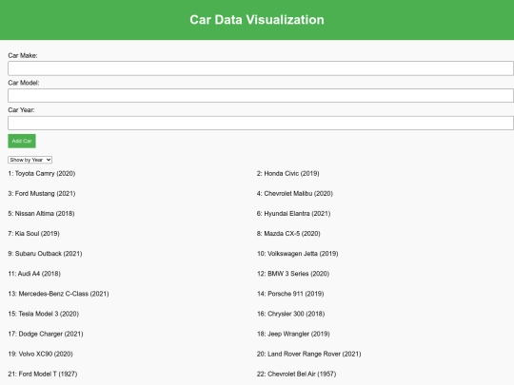
Task: Select entry 1: Toyota Camry (2020)
Action: (42, 174)
